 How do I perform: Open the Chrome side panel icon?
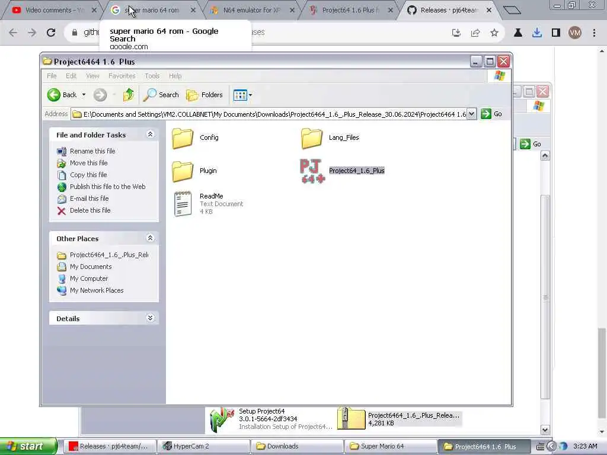(x=556, y=33)
